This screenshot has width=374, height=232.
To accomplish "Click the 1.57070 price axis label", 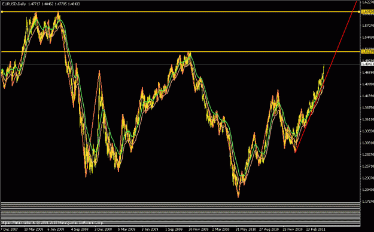I will tap(368, 26).
